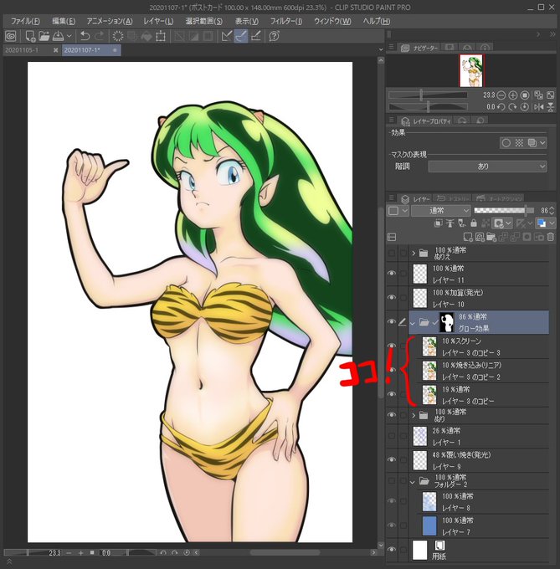Open the Save icon dropdown arrow
Viewport: 560px width, 569px height.
[69, 36]
